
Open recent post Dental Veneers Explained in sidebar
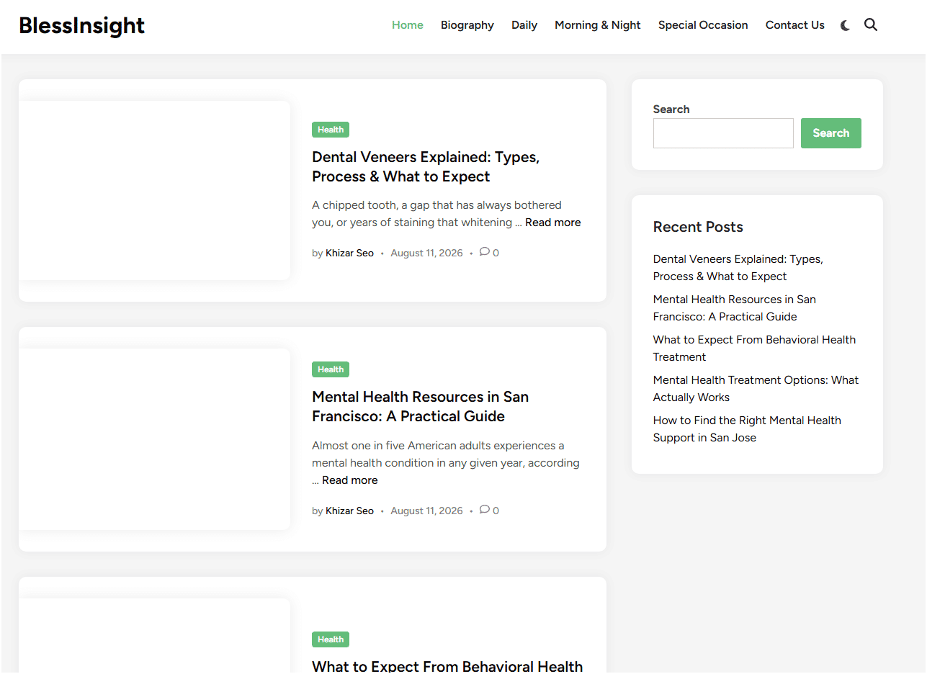click(738, 268)
